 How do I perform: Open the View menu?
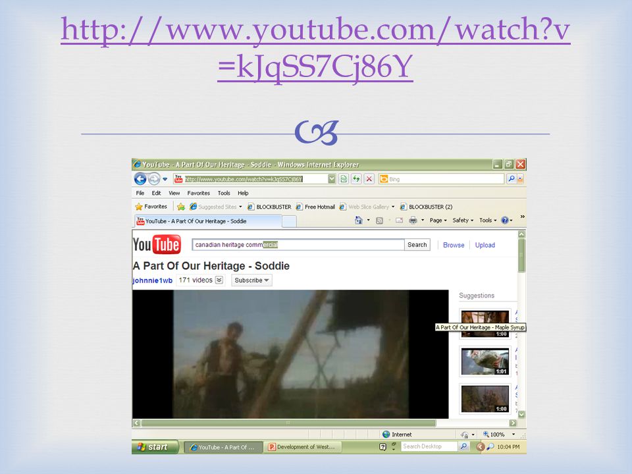coord(174,193)
